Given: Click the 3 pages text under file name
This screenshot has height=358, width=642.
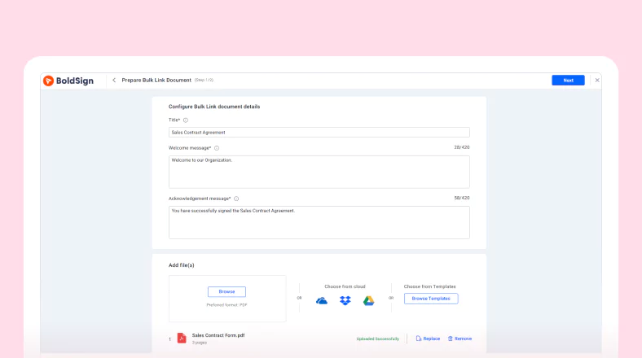Looking at the screenshot, I should [200, 343].
